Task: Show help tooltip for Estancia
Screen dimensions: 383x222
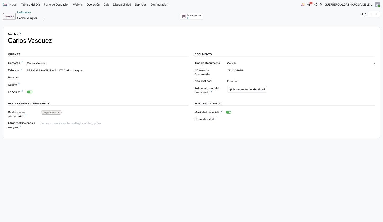Action: pos(21,70)
